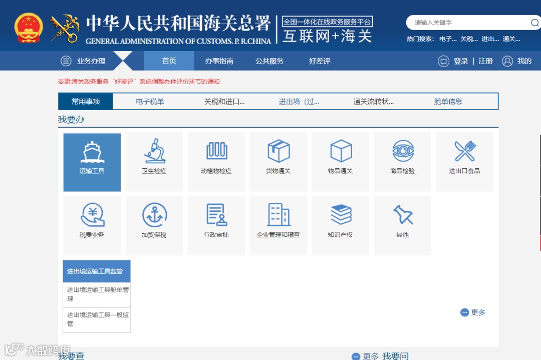Open the 物品通关 cube tile

(x=340, y=162)
